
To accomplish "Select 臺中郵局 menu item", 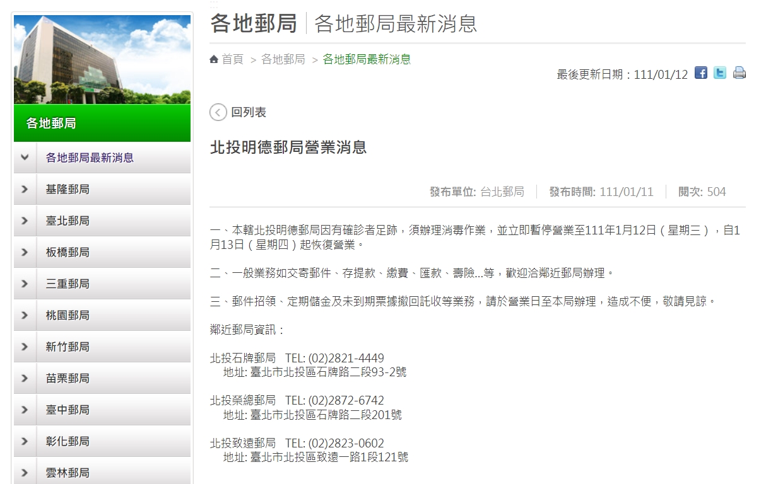I will coord(68,410).
